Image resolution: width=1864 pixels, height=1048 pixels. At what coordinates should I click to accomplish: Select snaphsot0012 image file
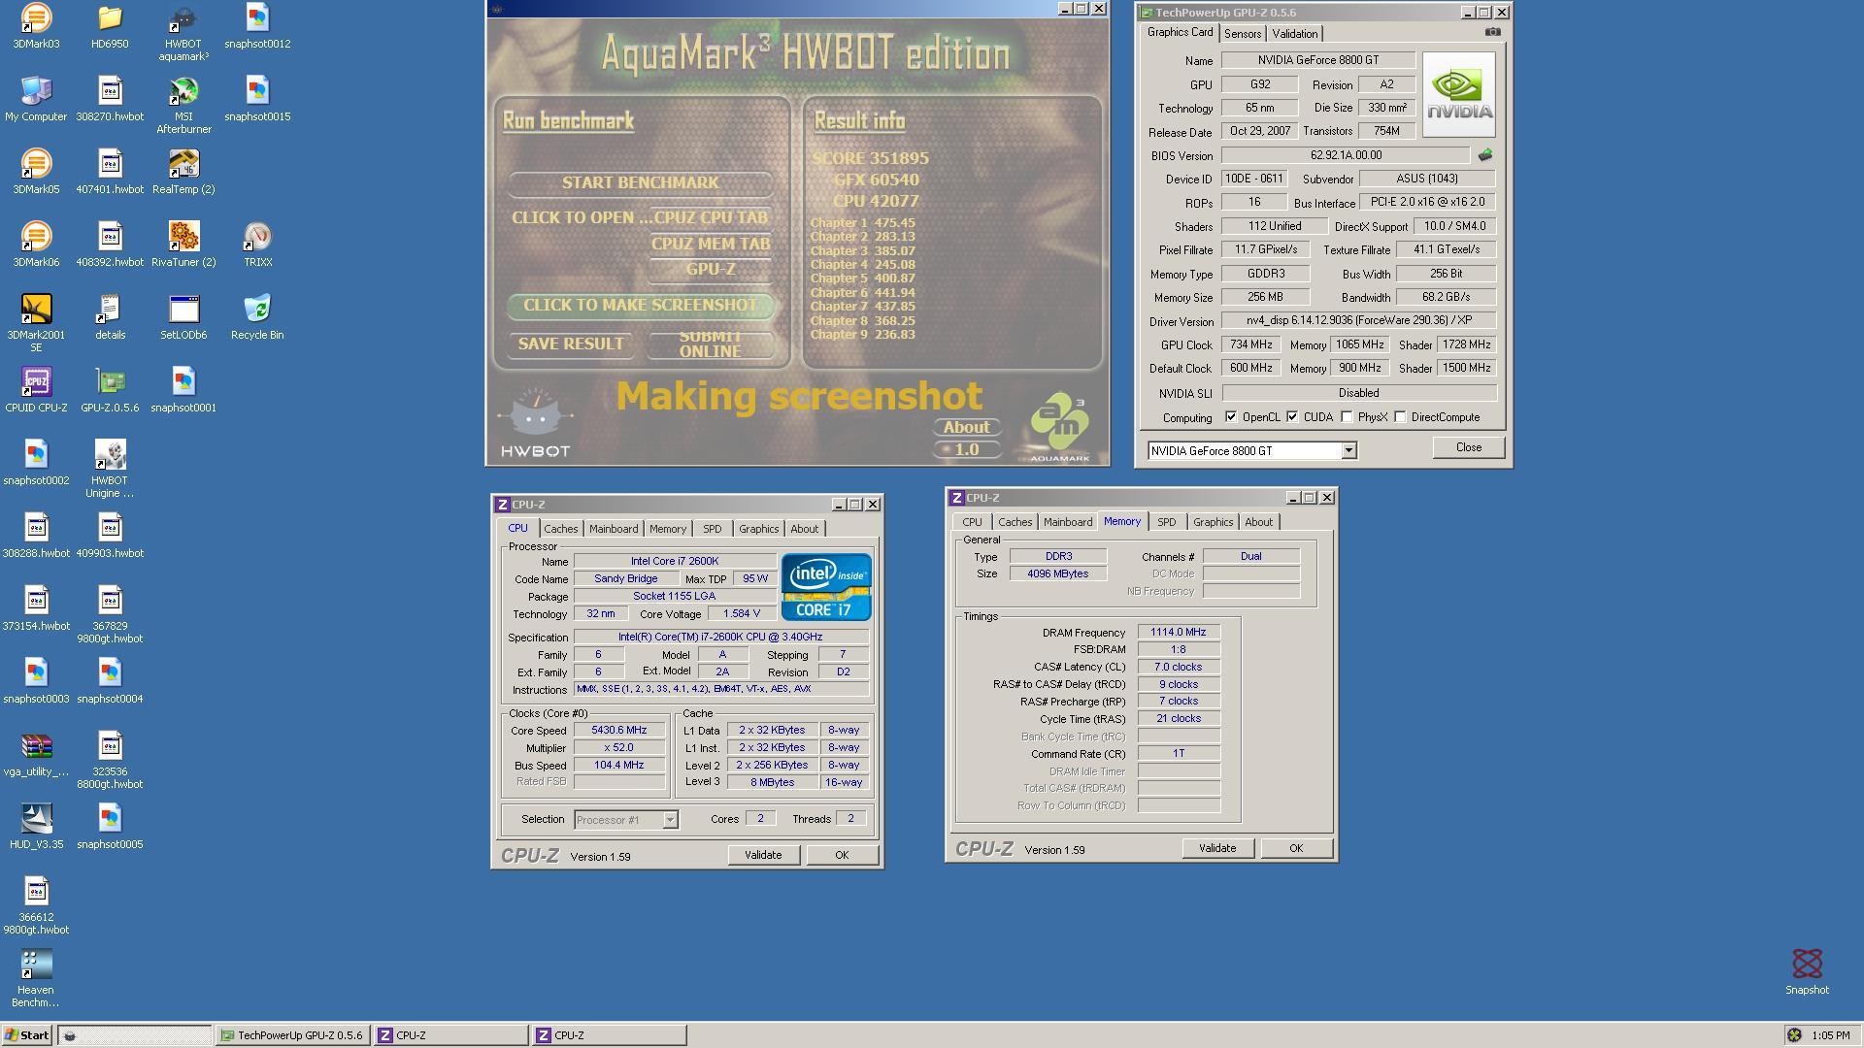[x=257, y=26]
